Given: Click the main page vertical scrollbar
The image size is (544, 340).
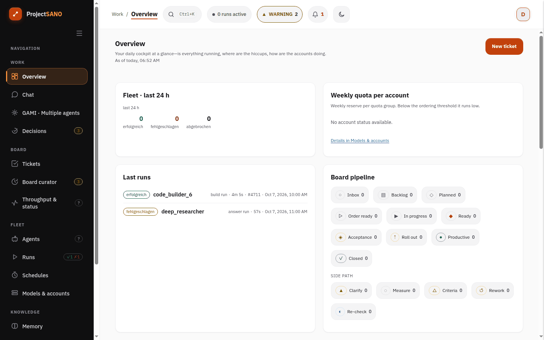Looking at the screenshot, I should (x=541, y=92).
